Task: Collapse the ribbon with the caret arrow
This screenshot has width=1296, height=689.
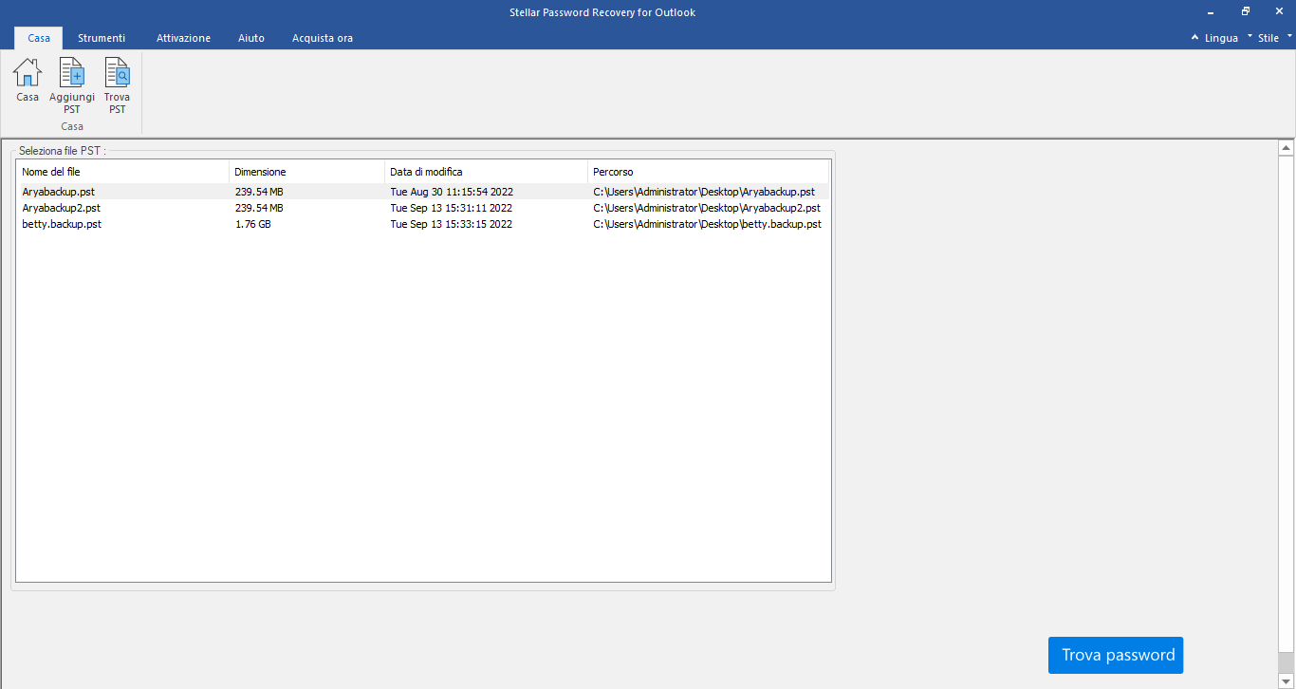Action: click(x=1194, y=38)
